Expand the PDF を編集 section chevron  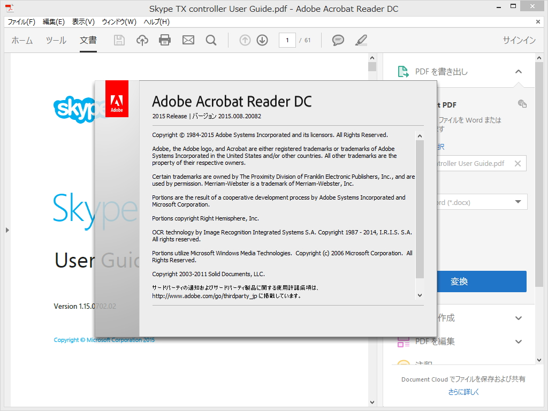(x=518, y=341)
